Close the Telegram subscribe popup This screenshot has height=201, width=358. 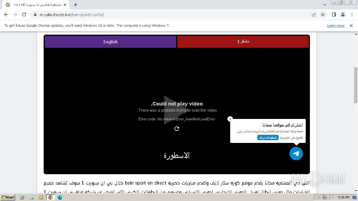[230, 119]
